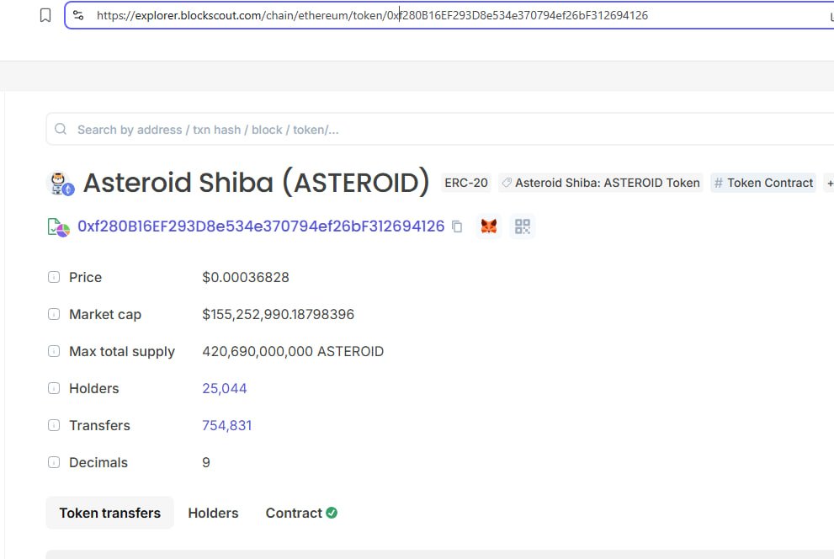Switch to the Contract tab

pyautogui.click(x=301, y=513)
